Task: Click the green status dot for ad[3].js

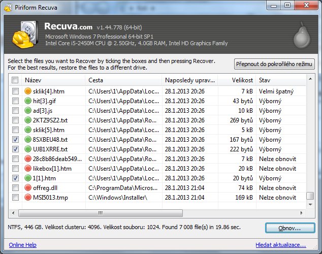Action: 28,110
